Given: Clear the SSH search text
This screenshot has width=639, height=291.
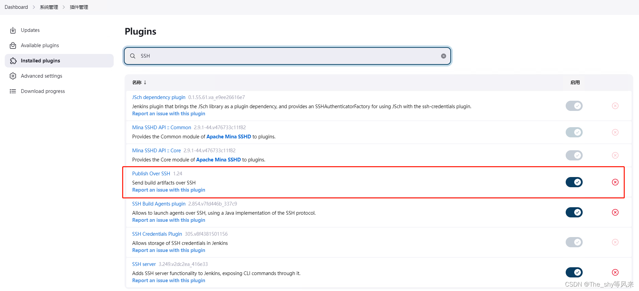Looking at the screenshot, I should pos(444,56).
